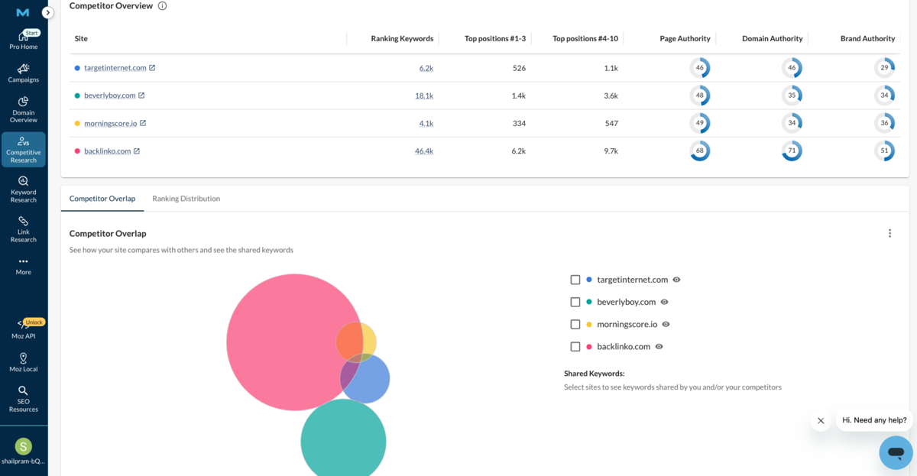Toggle visibility eye for backlinko.com

coord(659,346)
